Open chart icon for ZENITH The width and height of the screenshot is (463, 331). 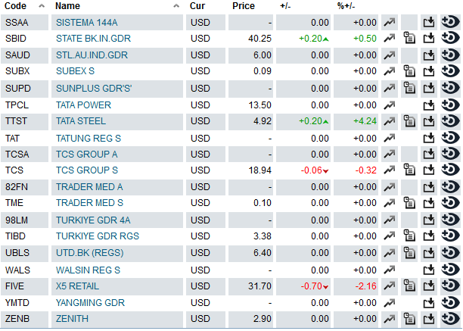389,319
